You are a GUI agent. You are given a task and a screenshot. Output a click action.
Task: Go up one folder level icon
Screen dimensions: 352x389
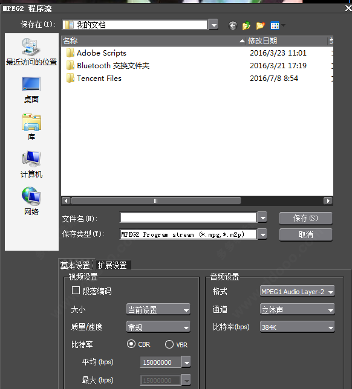pyautogui.click(x=246, y=25)
